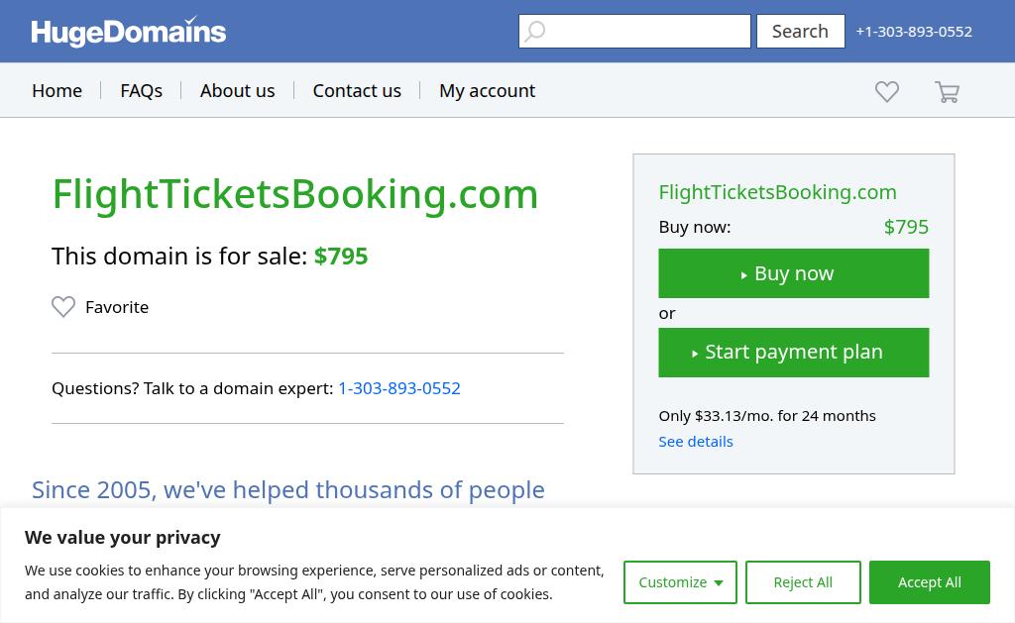The image size is (1015, 623).
Task: Open the wishlist heart icon in navbar
Action: (x=887, y=91)
